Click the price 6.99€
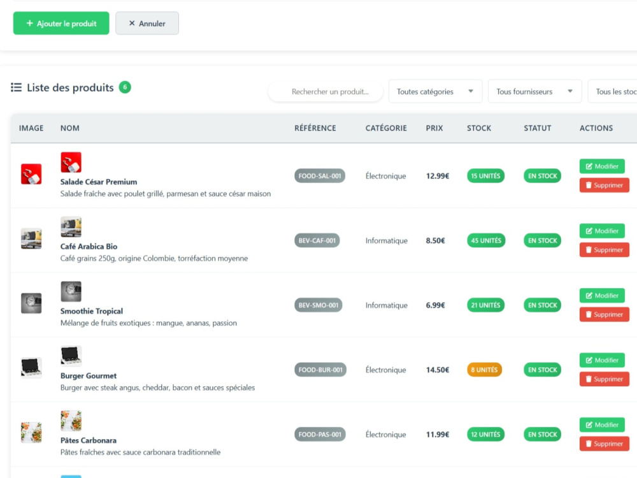Screen dimensions: 637x478 pos(435,305)
